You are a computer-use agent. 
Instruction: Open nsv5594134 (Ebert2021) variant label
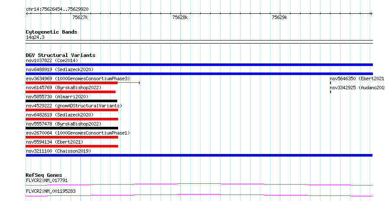click(55, 142)
